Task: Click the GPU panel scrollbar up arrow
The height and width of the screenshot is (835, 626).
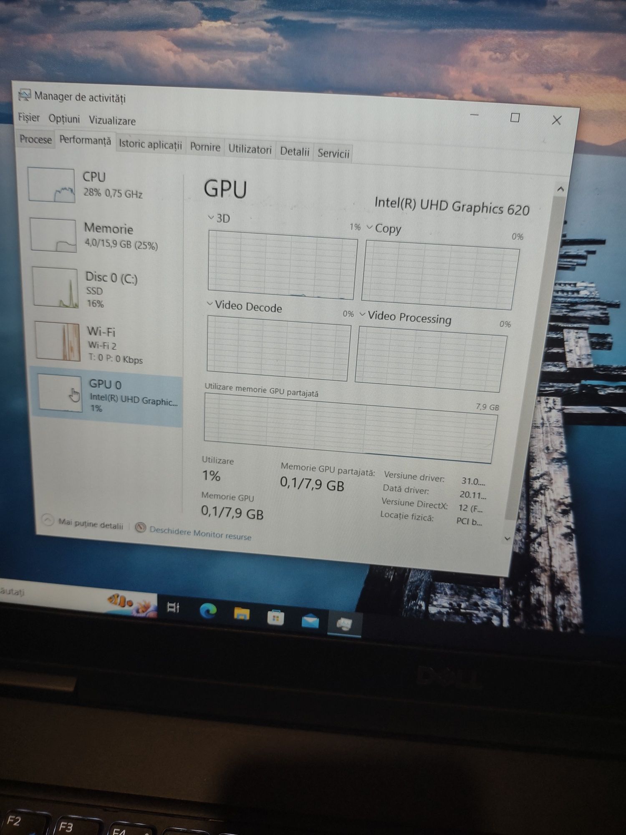Action: click(x=560, y=189)
